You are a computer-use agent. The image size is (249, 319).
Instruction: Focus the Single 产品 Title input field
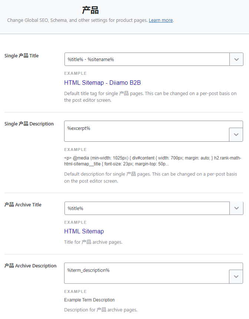(147, 59)
